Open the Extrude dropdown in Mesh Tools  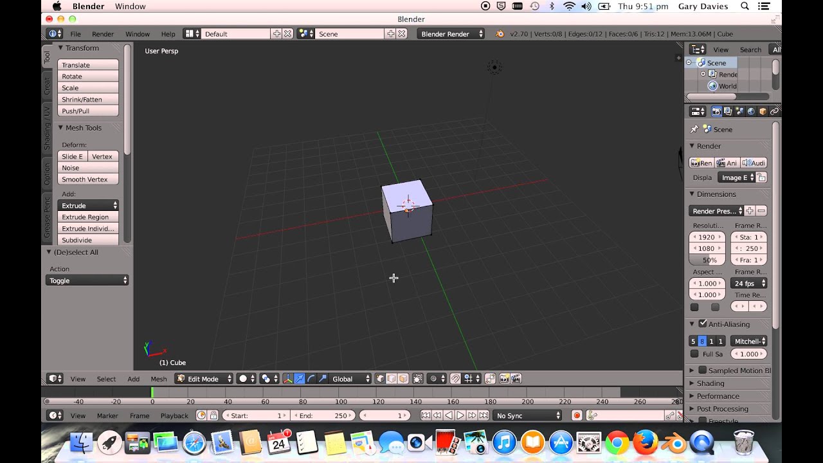pyautogui.click(x=88, y=205)
